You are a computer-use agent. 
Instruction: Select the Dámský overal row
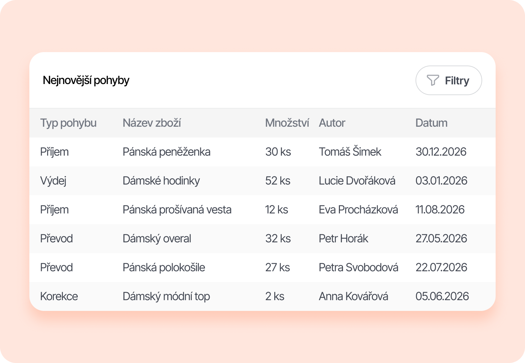(x=157, y=239)
